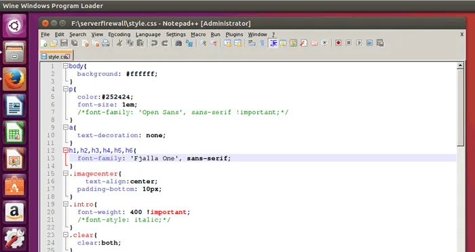Toggle the Function List icon
The width and height of the screenshot is (475, 252).
click(x=304, y=43)
